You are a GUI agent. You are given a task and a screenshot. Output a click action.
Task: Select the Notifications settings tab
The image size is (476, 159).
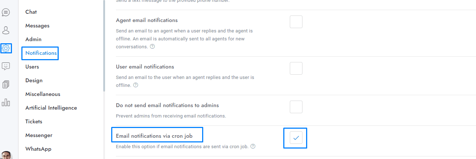point(41,53)
